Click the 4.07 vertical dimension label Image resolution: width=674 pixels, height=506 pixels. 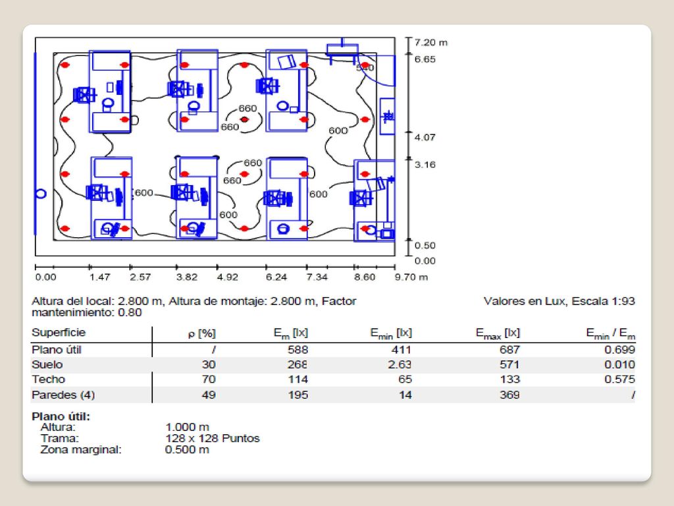(425, 137)
